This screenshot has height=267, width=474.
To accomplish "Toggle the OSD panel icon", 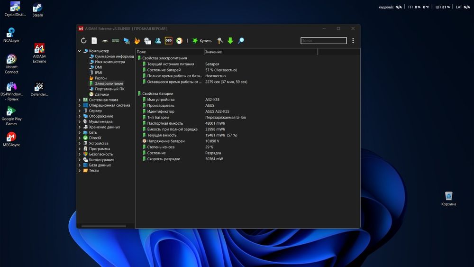I will tap(168, 40).
